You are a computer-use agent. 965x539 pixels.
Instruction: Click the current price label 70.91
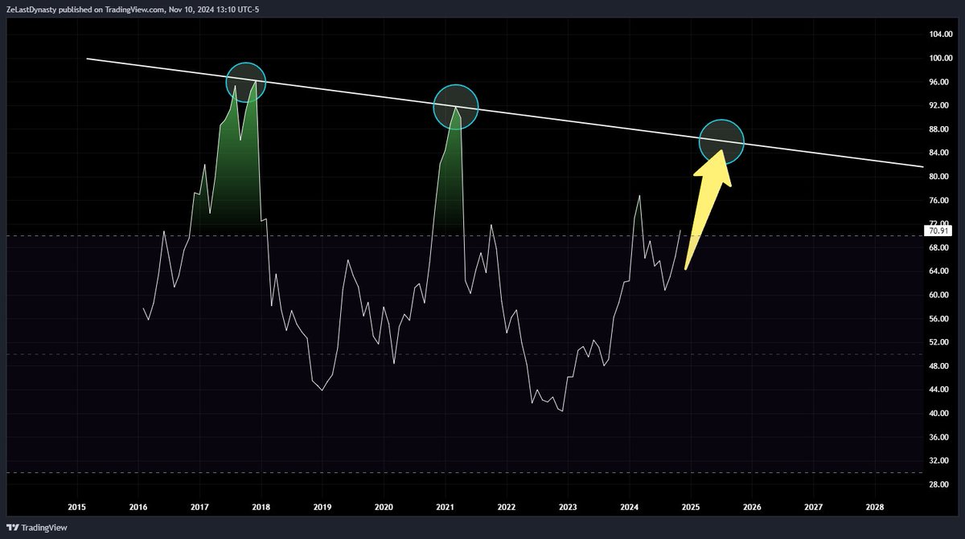938,231
